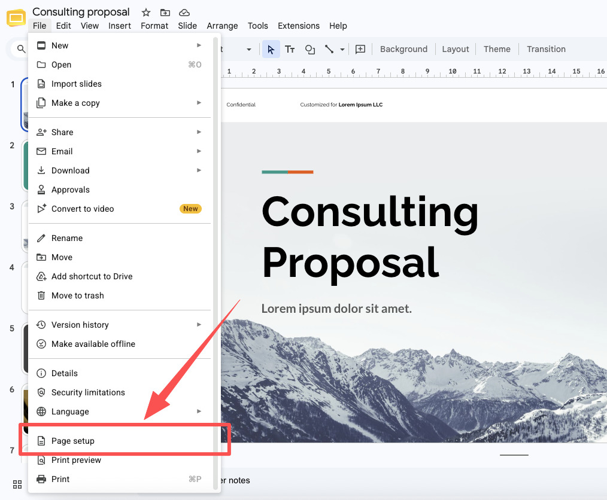This screenshot has height=500, width=607.
Task: Expand the Email submenu arrow
Action: point(199,151)
